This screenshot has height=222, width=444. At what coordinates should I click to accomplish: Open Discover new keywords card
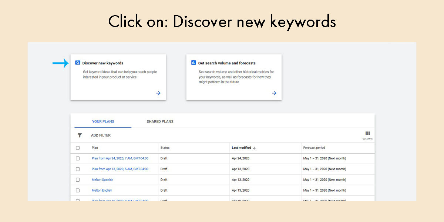pos(118,77)
